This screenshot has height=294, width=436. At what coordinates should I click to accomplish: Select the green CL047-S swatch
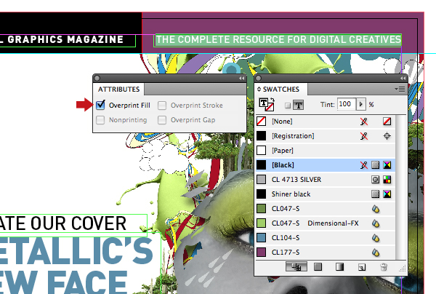(x=326, y=209)
